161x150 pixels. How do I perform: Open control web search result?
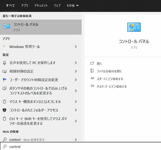pos(27,140)
